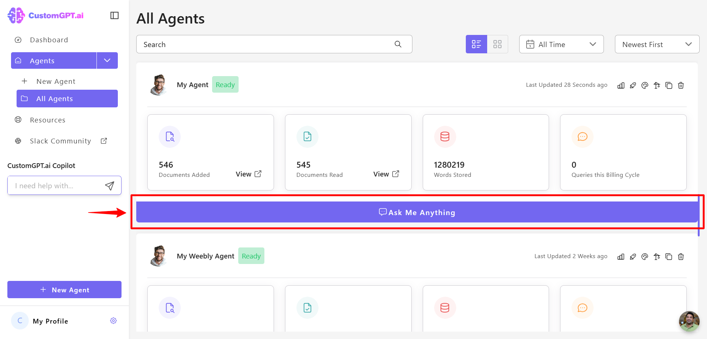Open Resources in sidebar
This screenshot has height=339, width=707.
pos(48,120)
